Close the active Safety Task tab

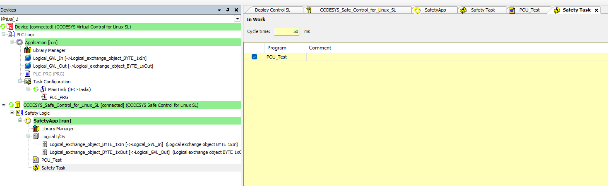point(596,10)
